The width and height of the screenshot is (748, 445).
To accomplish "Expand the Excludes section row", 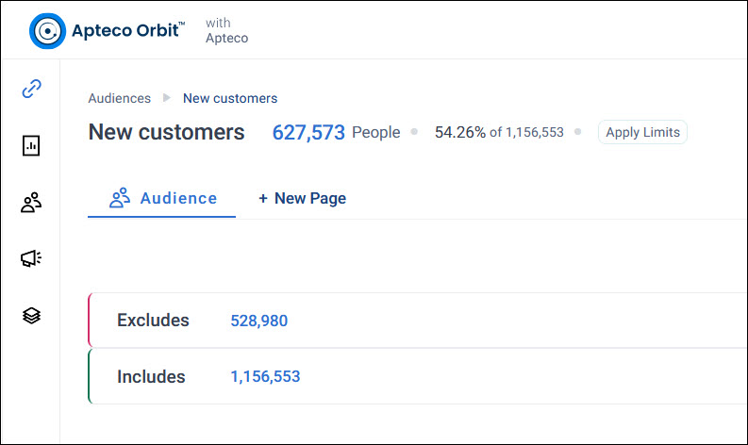I will (x=418, y=320).
